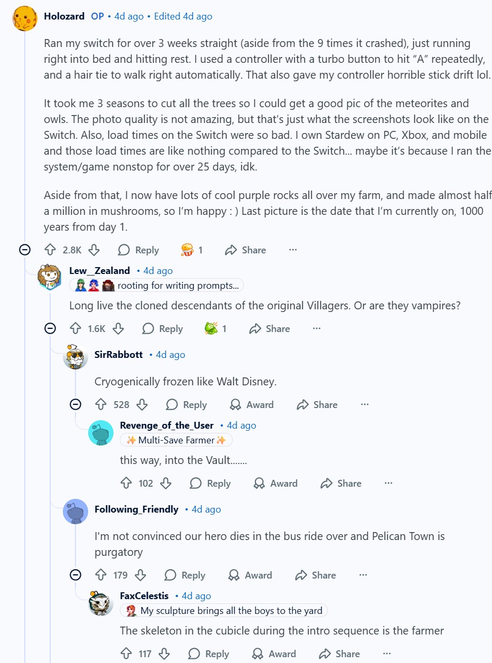Open the more options menu on Holozard's comment
The height and width of the screenshot is (663, 492).
(x=293, y=250)
